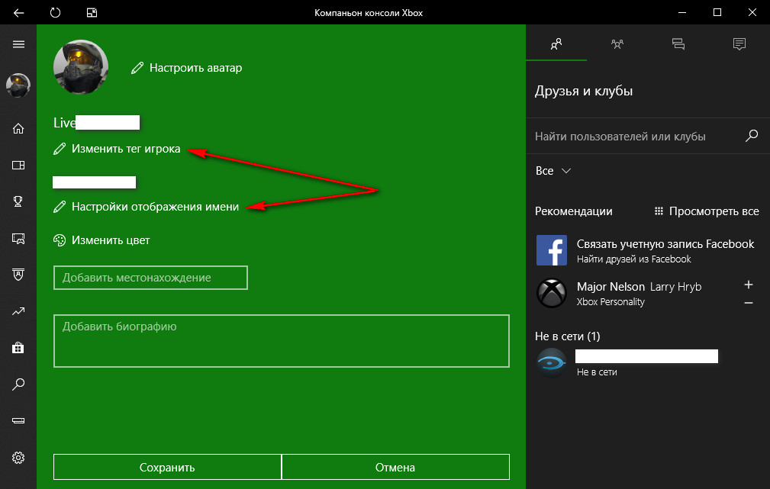Go to Home in the sidebar
Image resolution: width=770 pixels, height=489 pixels.
[18, 129]
